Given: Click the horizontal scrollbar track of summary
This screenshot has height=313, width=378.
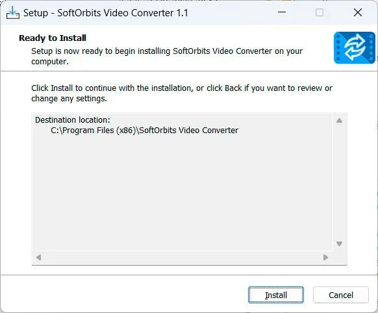Looking at the screenshot, I should [x=182, y=258].
